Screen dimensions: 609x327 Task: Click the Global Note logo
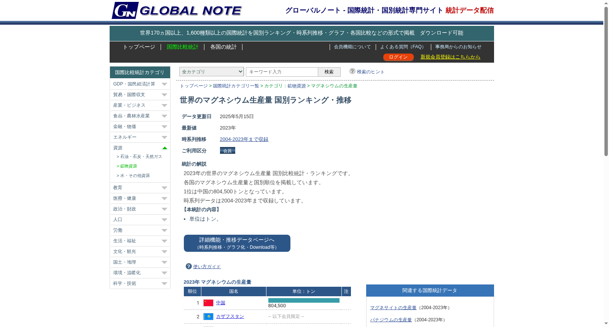pyautogui.click(x=177, y=10)
